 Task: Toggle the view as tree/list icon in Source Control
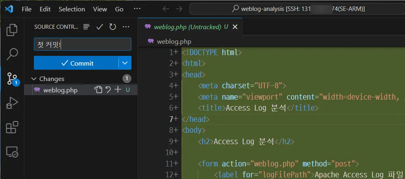86,27
